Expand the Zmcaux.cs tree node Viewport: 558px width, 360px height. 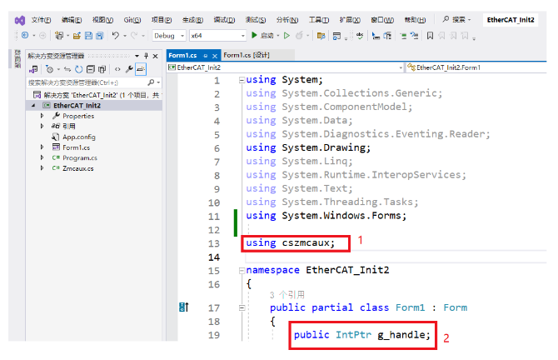(42, 167)
